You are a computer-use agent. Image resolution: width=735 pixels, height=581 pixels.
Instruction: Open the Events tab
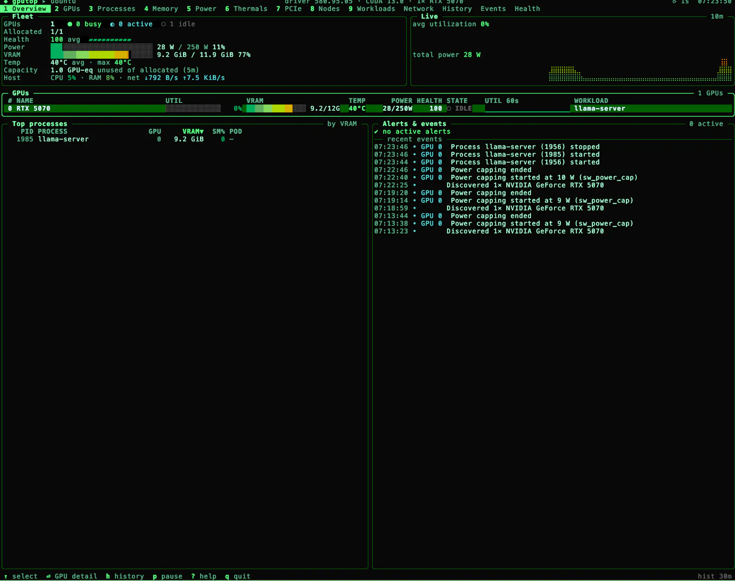click(493, 9)
